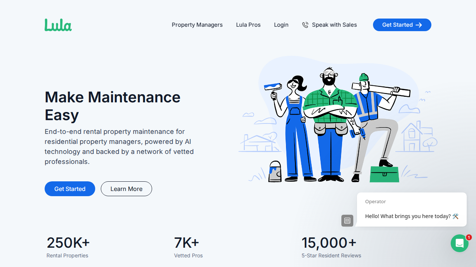This screenshot has width=476, height=267.
Task: Click the red notification badge on chat launcher
Action: coord(469,237)
